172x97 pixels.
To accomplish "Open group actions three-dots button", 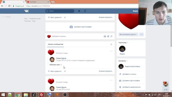I will [141, 34].
